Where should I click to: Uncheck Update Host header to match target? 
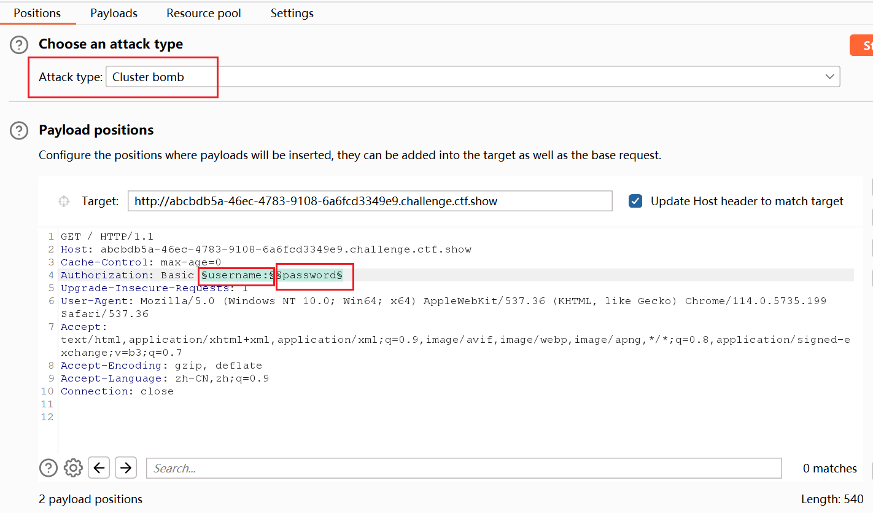click(635, 201)
